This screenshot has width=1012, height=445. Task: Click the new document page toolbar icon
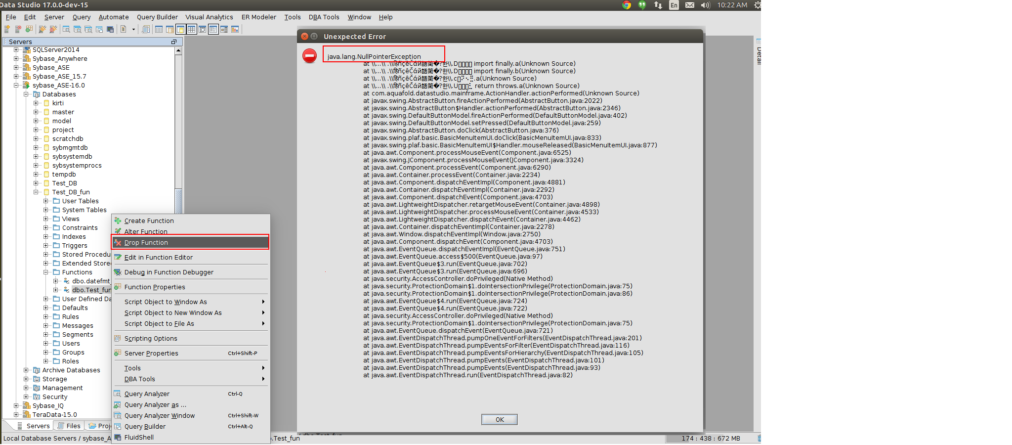pos(124,30)
